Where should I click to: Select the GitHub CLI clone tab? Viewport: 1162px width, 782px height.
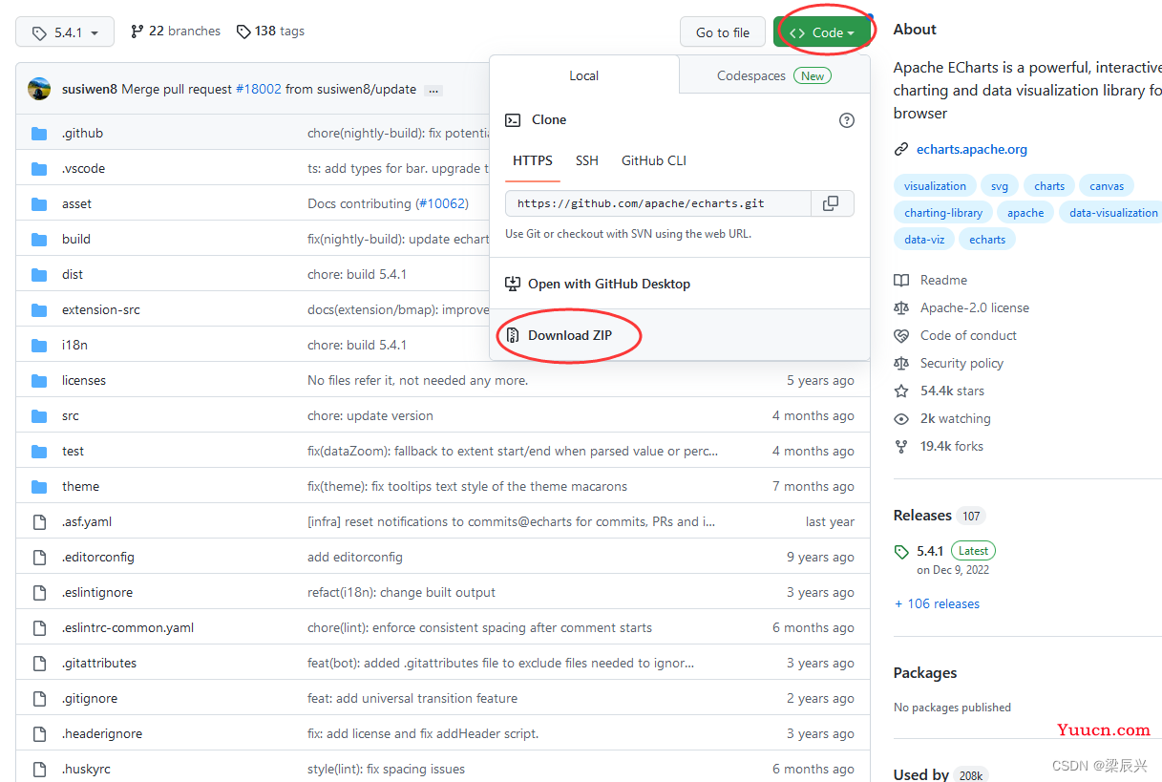tap(654, 160)
